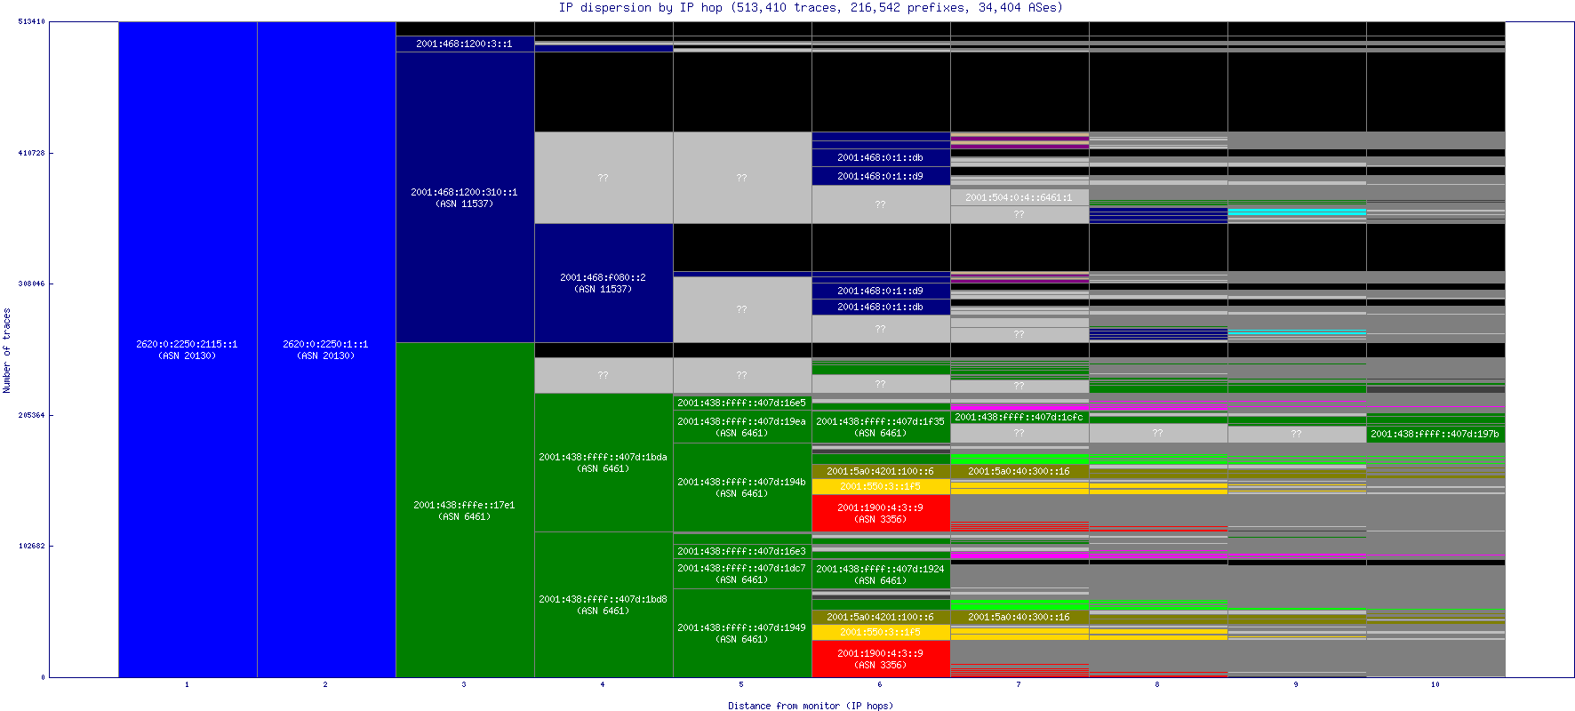Click x-axis hop number 9
The height and width of the screenshot is (711, 1575).
(x=1296, y=684)
